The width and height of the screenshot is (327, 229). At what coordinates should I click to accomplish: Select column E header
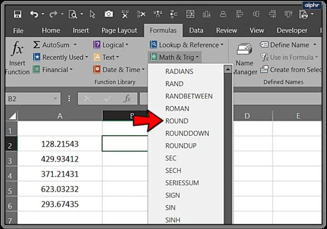298,116
